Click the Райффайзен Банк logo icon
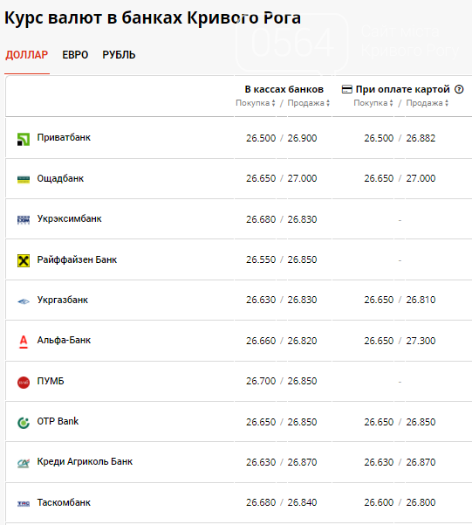Viewport: 472px width, 525px height. (24, 260)
